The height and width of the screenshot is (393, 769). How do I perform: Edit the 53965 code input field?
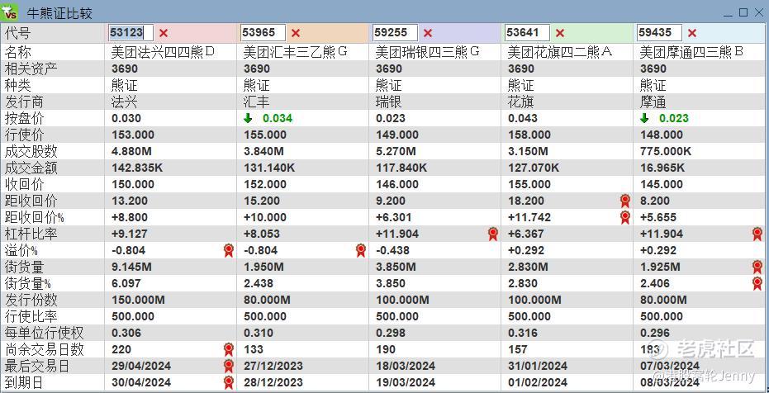[263, 33]
